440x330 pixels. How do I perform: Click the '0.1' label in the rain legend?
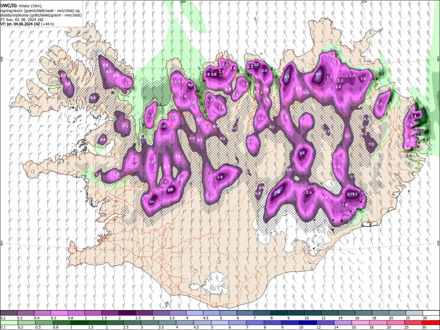click(3, 327)
